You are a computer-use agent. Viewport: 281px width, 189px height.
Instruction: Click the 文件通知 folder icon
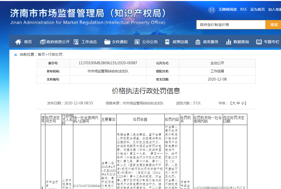pyautogui.click(x=107, y=42)
